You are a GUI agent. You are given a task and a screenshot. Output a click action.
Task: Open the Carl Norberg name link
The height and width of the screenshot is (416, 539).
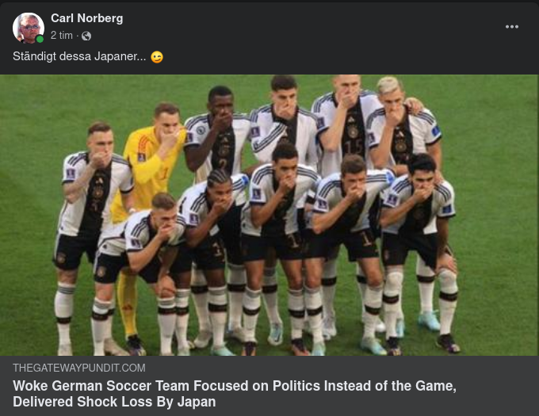pos(86,18)
